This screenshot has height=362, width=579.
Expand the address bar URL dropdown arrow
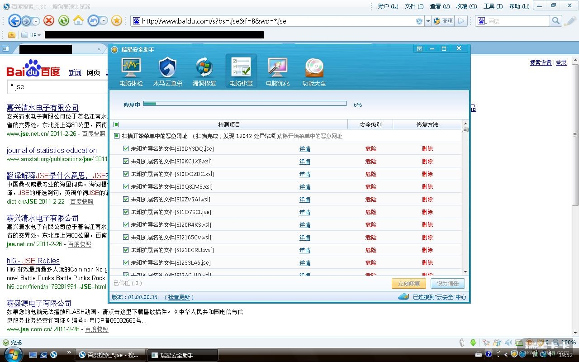click(427, 21)
